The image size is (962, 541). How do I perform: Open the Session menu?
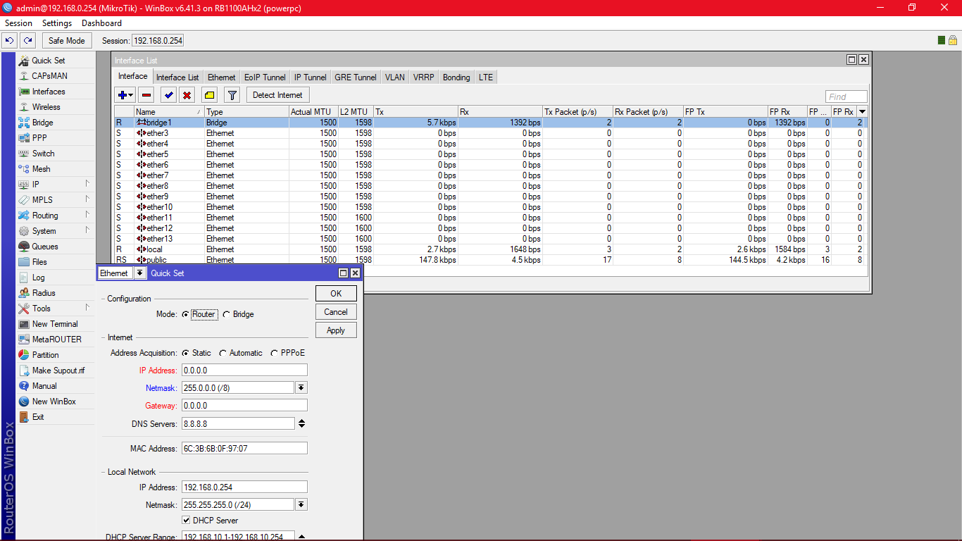[x=18, y=23]
